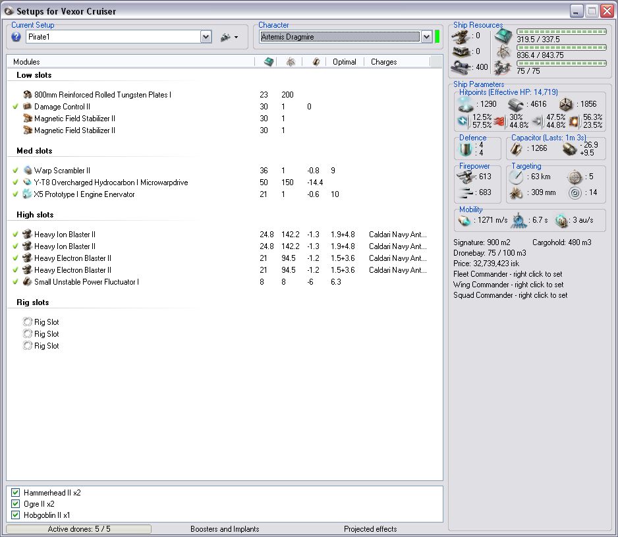Click the Y-T8 Microwarpdrive module icon
This screenshot has height=537, width=618.
pyautogui.click(x=28, y=183)
